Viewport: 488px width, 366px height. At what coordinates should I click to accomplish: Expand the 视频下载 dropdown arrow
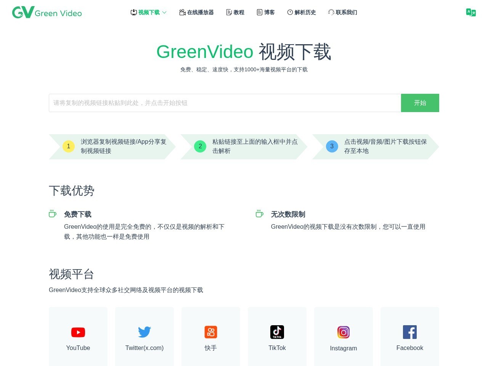tap(164, 12)
